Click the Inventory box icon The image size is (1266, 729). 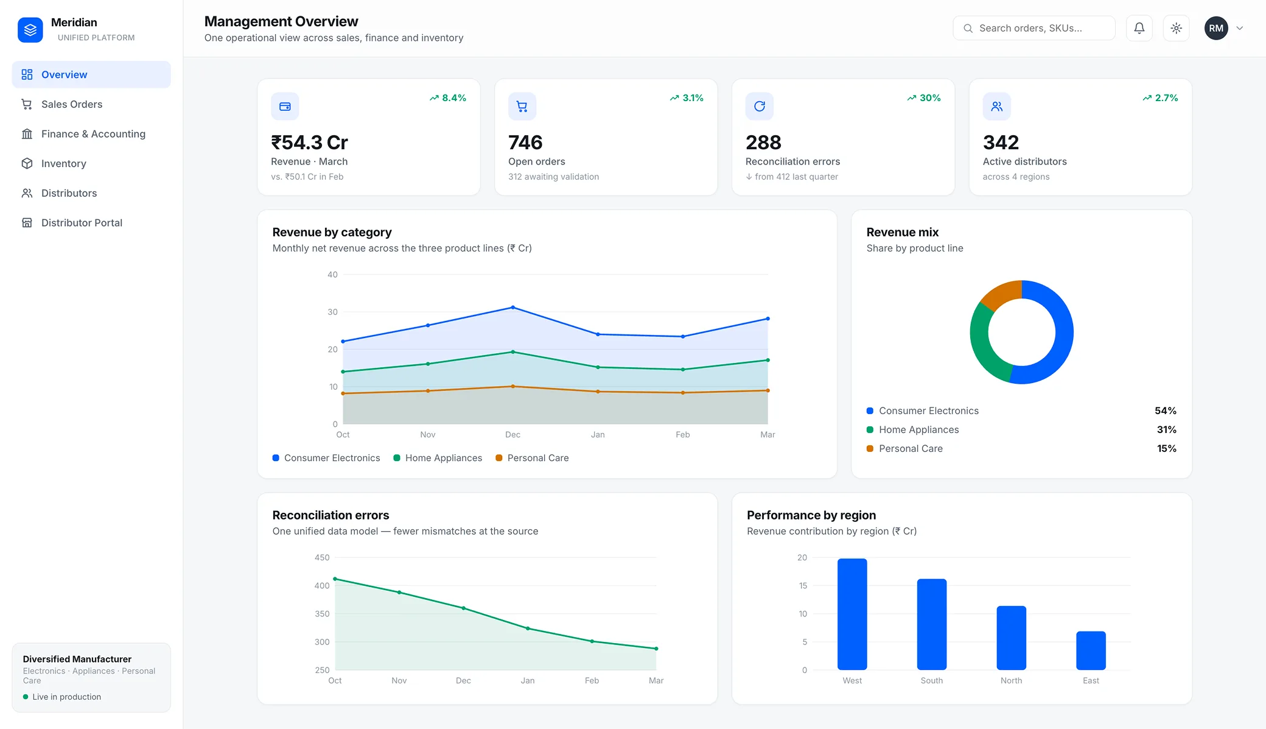(27, 163)
